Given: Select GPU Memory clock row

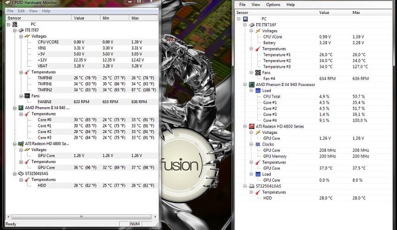Looking at the screenshot, I should pos(314,156).
